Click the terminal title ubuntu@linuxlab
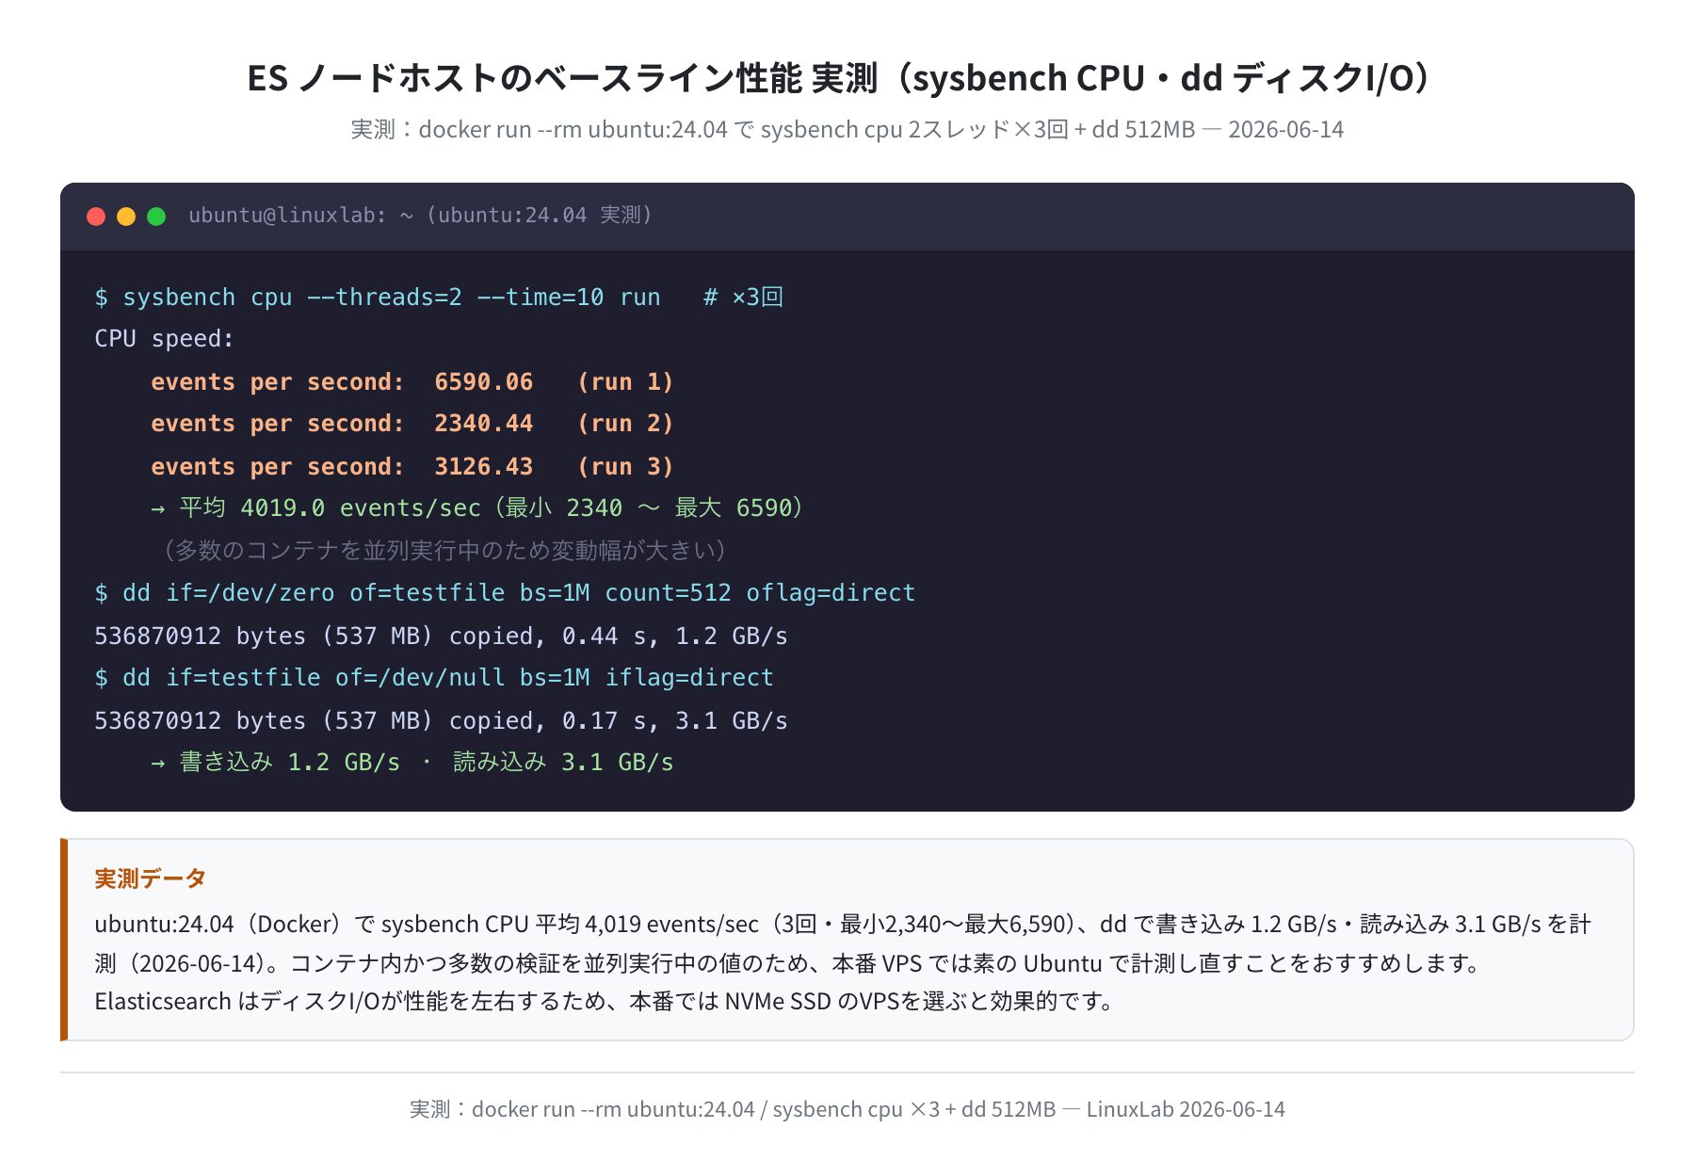1695x1160 pixels. coord(420,216)
